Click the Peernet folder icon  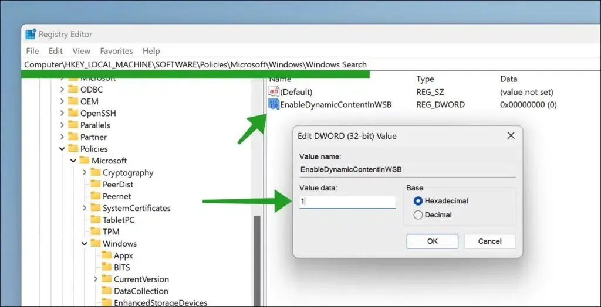[96, 196]
